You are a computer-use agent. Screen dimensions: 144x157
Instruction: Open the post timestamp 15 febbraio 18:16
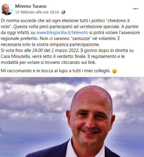[37, 12]
